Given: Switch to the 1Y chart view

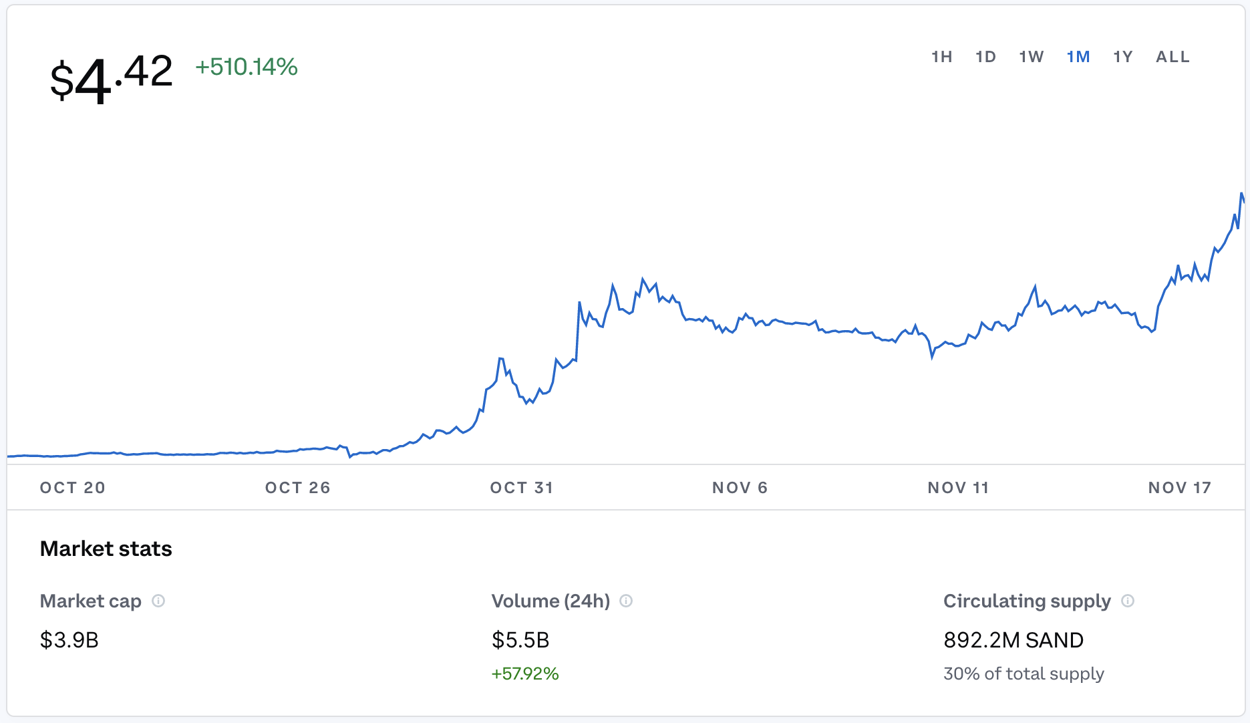Looking at the screenshot, I should coord(1123,57).
